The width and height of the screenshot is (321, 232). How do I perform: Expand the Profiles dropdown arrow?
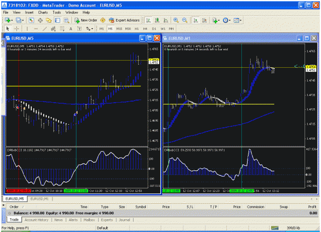pos(23,20)
